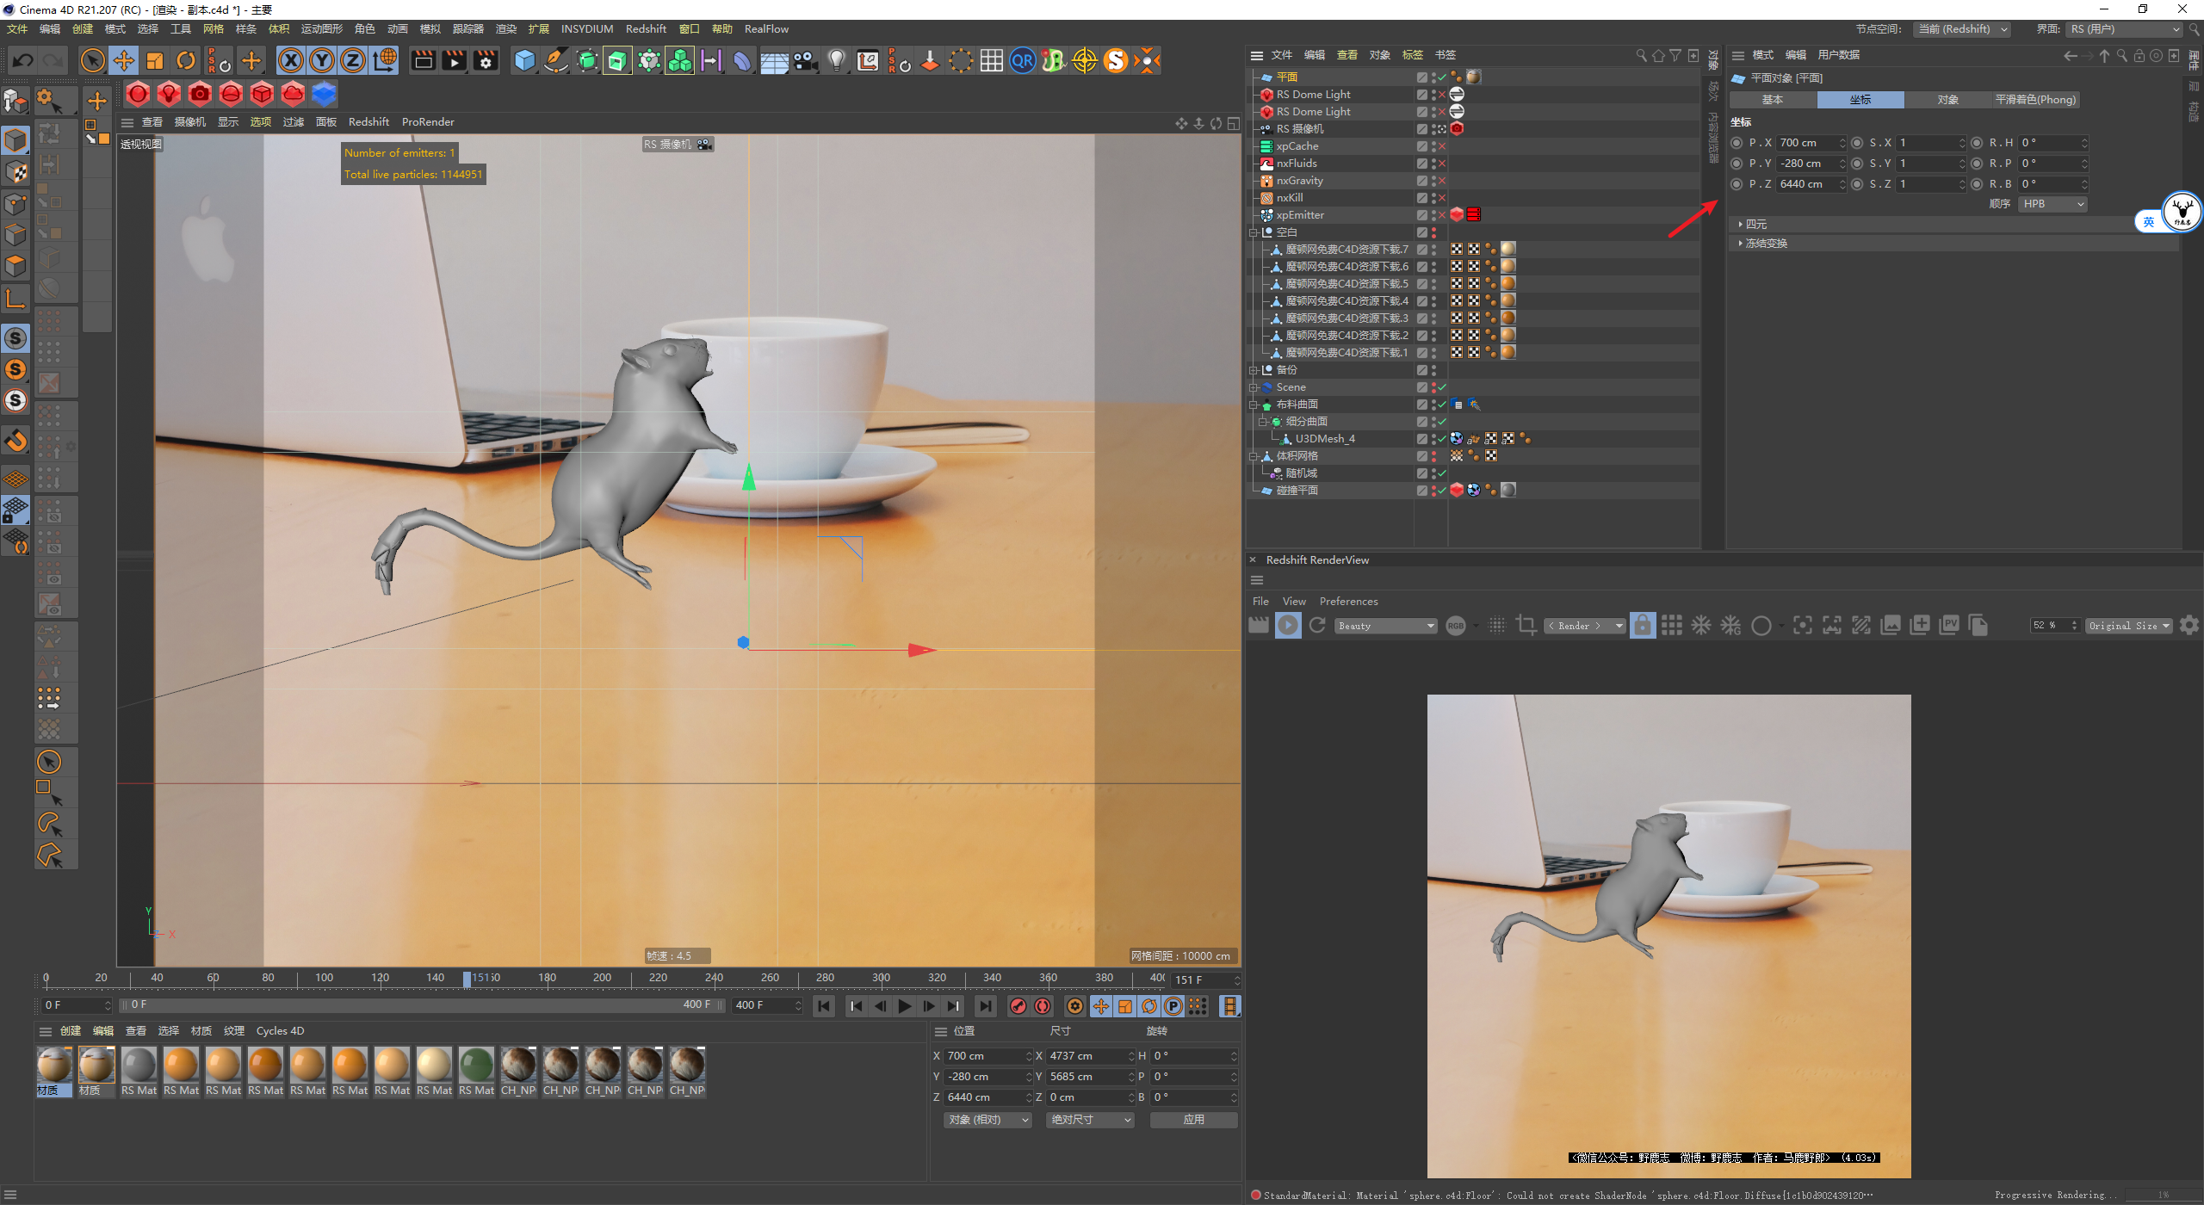Start Redshift RenderView render play button
The height and width of the screenshot is (1205, 2204).
coord(1288,626)
